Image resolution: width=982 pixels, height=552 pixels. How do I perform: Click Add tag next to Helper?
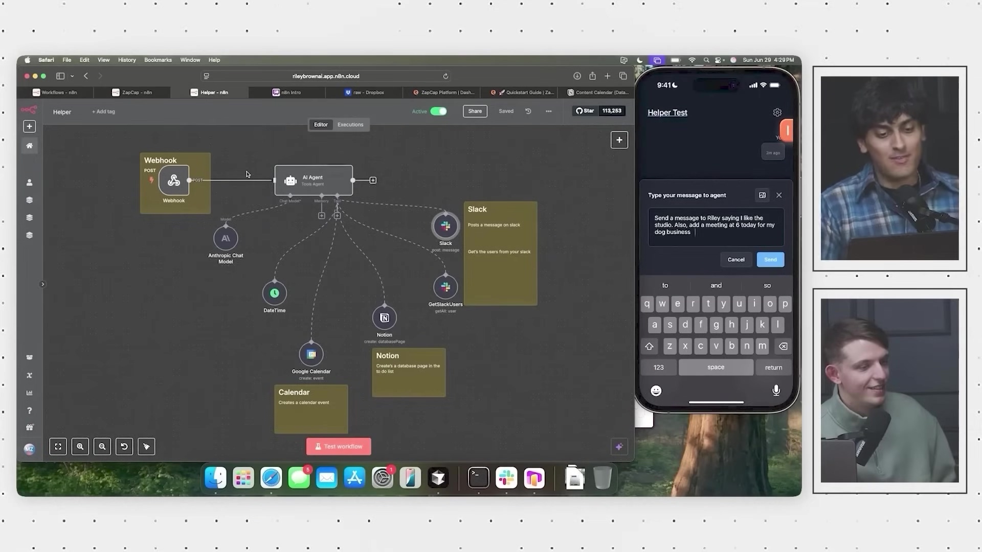[103, 112]
